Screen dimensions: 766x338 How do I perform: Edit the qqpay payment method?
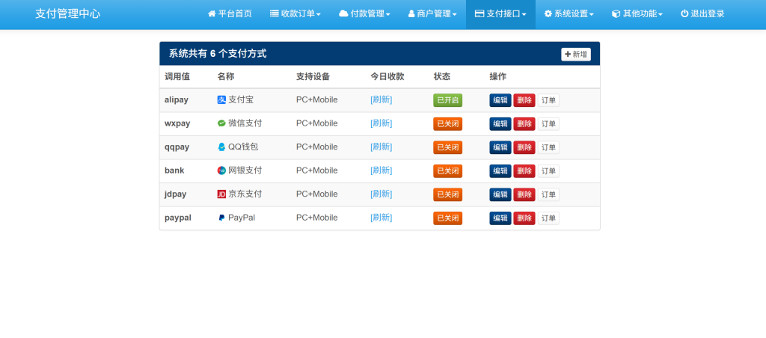500,147
